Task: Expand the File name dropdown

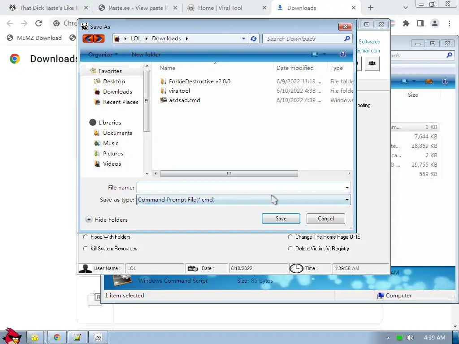Action: [x=347, y=188]
